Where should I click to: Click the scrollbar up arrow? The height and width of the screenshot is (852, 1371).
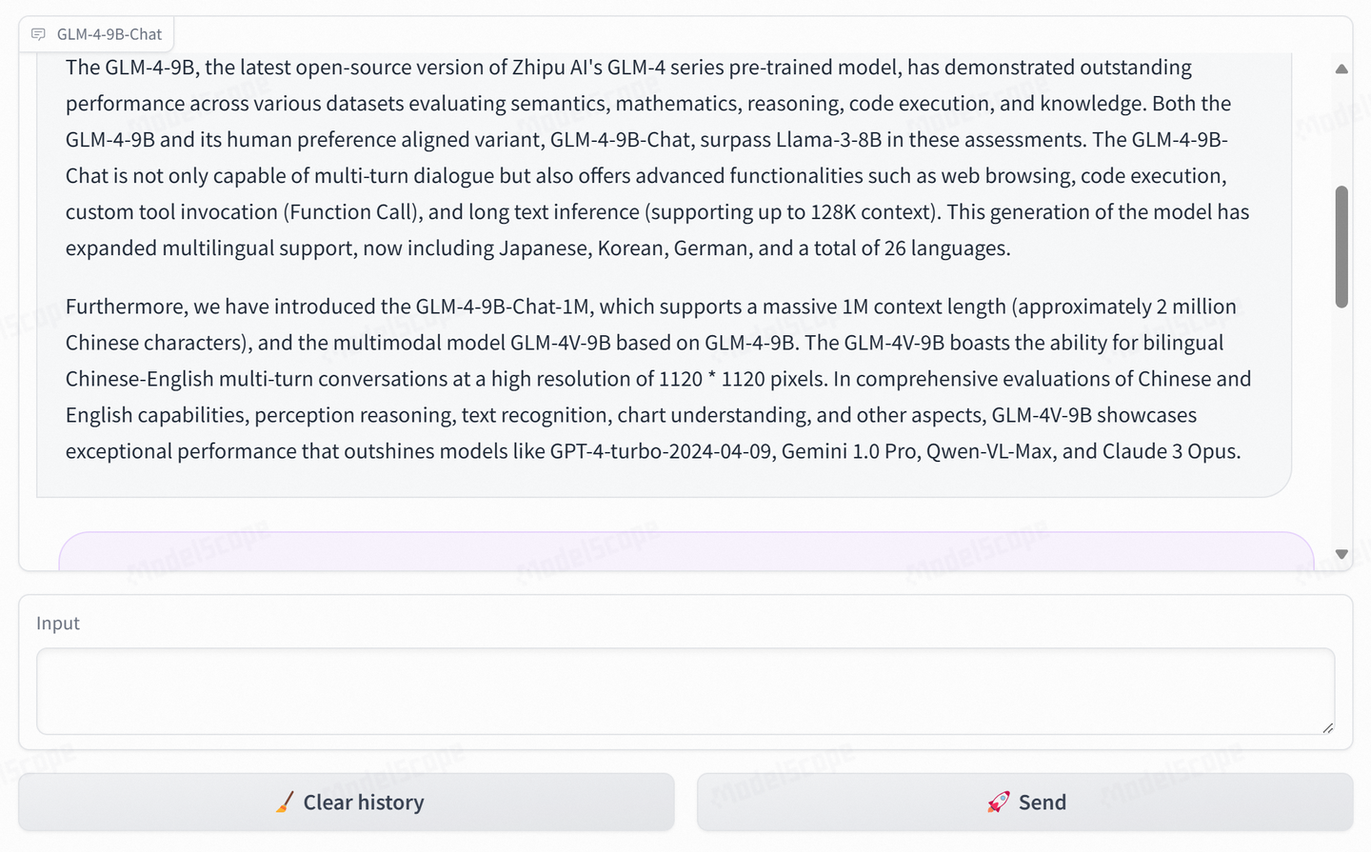[1341, 68]
